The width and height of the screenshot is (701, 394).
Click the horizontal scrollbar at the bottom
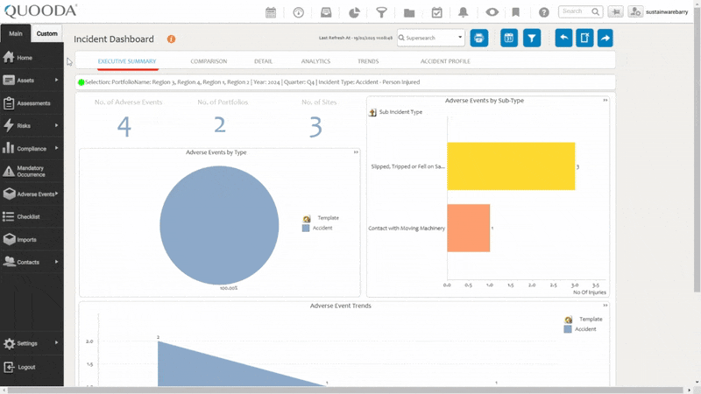click(344, 390)
